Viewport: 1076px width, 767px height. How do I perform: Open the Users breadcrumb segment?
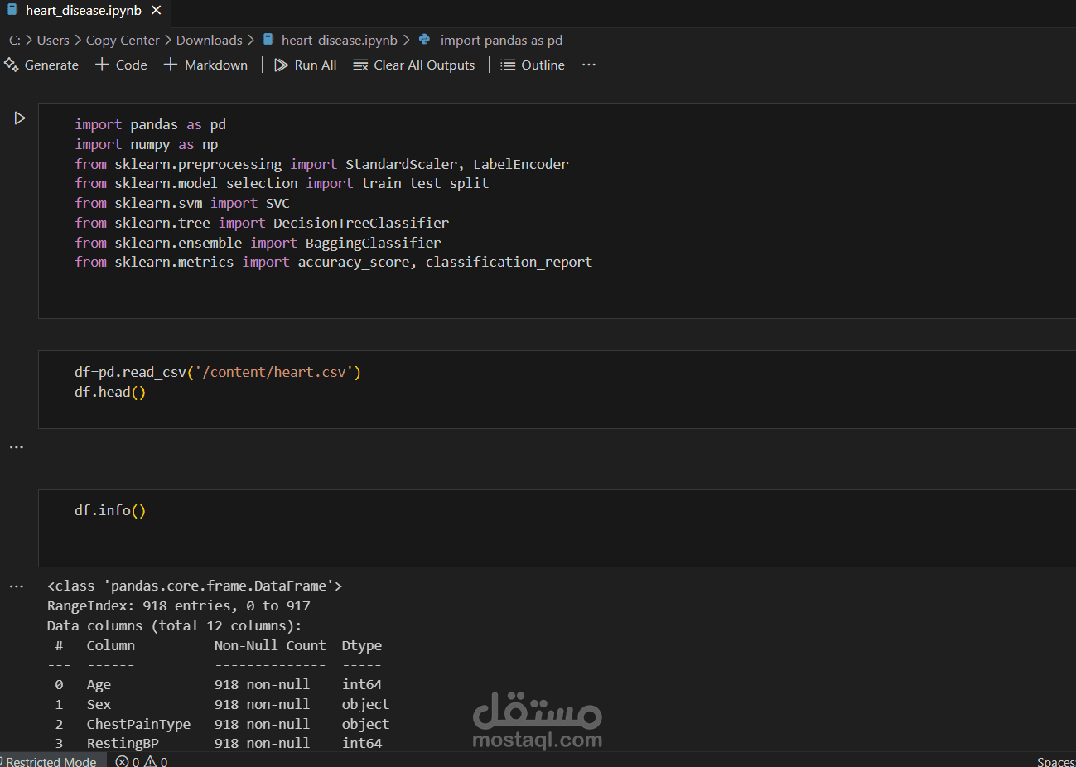pos(53,40)
